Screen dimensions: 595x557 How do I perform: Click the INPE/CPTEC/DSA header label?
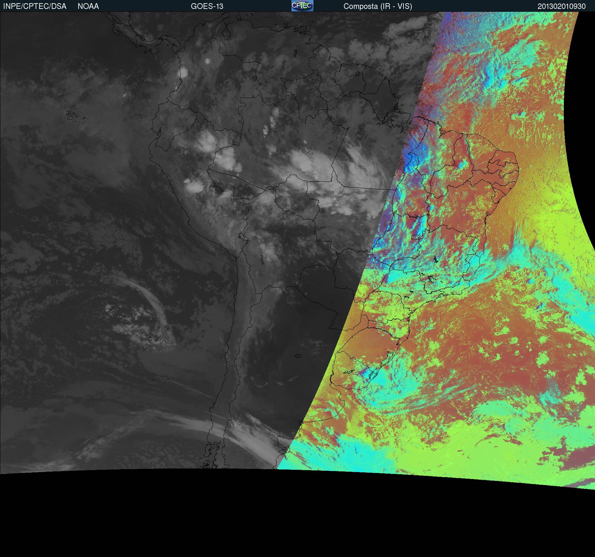coord(35,6)
